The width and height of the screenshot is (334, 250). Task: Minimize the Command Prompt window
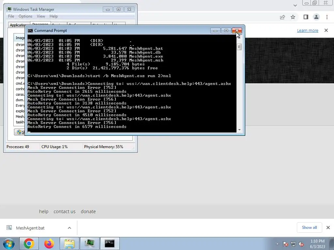215,31
